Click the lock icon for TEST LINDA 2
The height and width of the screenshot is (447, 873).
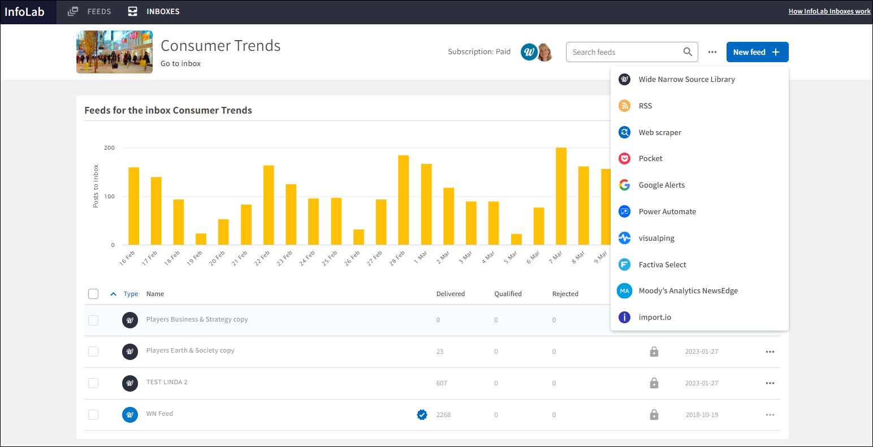(x=654, y=383)
